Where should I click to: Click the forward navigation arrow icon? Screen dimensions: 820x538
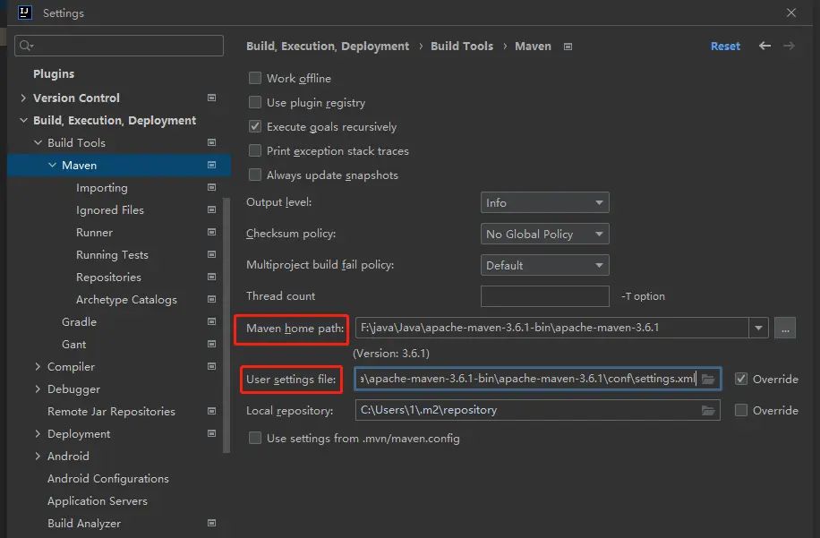coord(789,46)
